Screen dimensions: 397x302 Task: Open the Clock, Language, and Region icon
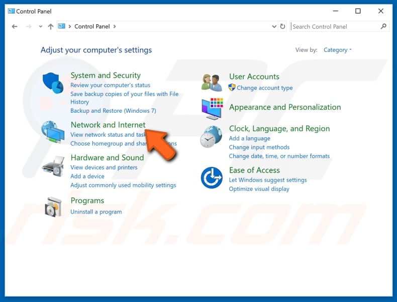pos(211,137)
